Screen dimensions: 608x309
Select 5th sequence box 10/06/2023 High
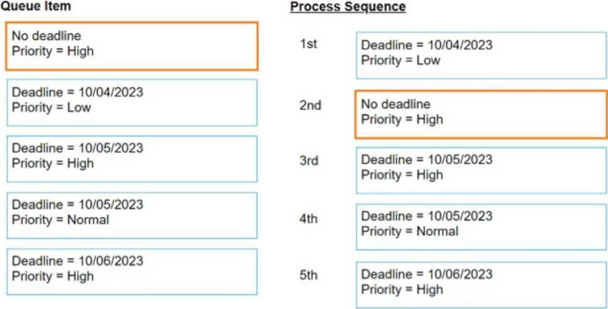click(481, 285)
